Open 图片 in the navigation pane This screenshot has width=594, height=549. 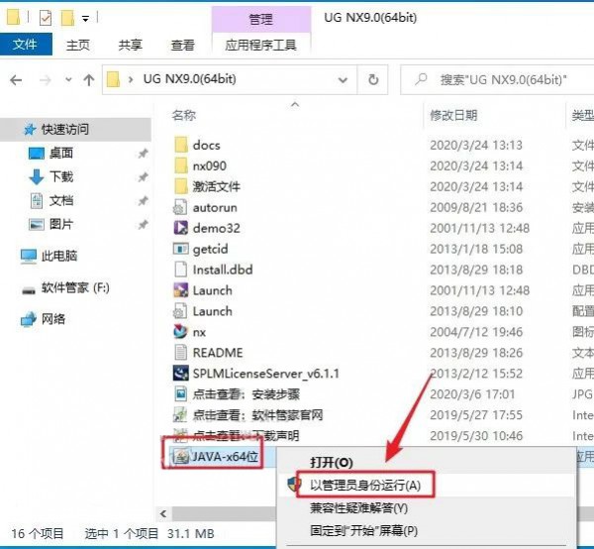61,224
